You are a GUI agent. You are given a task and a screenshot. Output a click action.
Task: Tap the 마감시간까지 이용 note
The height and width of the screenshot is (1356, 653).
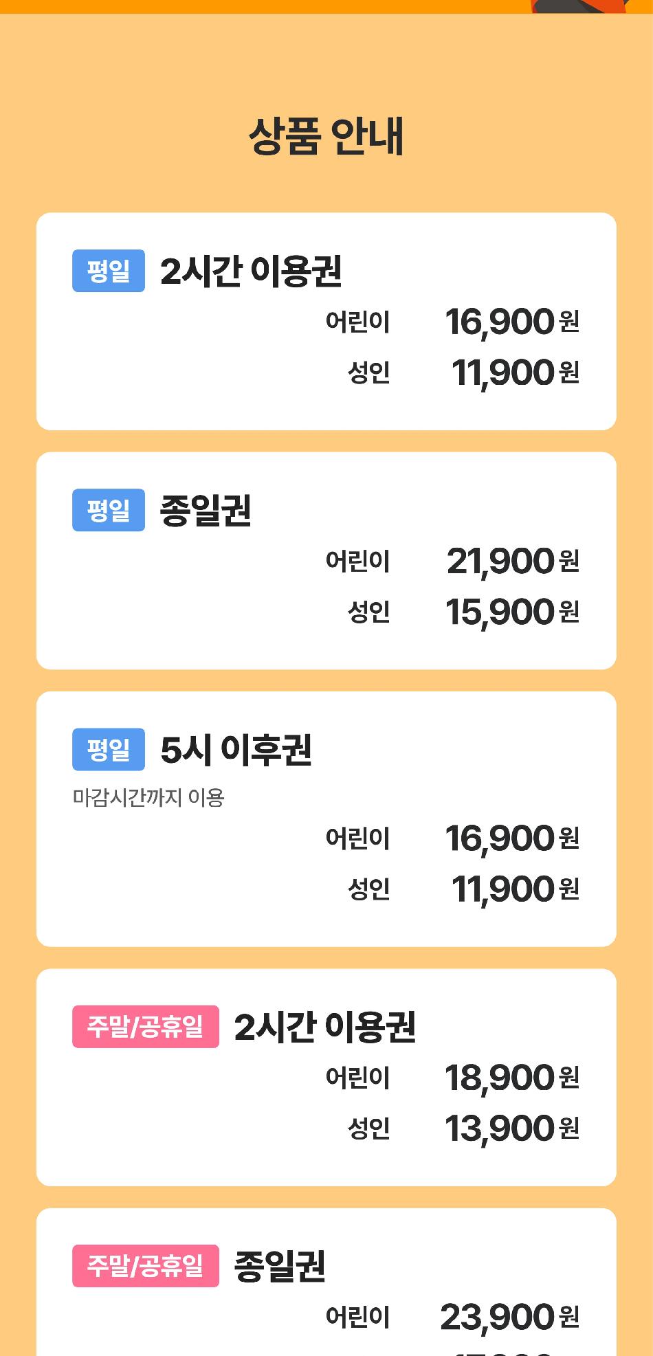(148, 797)
